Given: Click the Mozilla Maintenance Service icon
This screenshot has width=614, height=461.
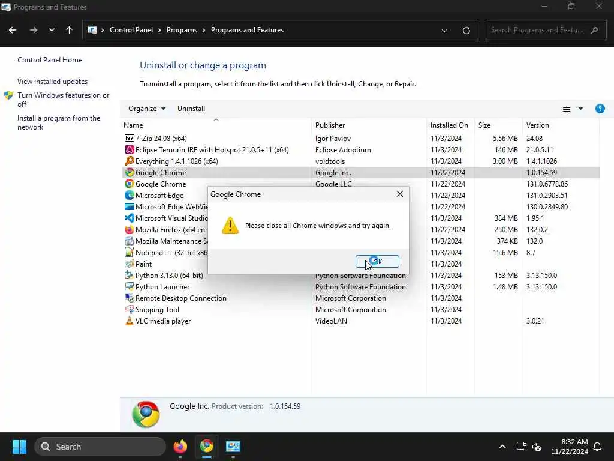Looking at the screenshot, I should (x=130, y=241).
